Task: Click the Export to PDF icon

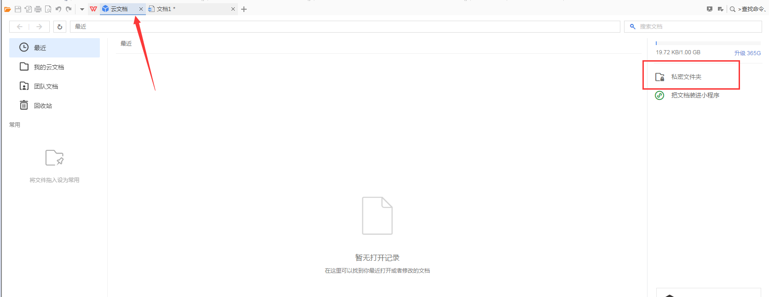Action: click(x=28, y=9)
